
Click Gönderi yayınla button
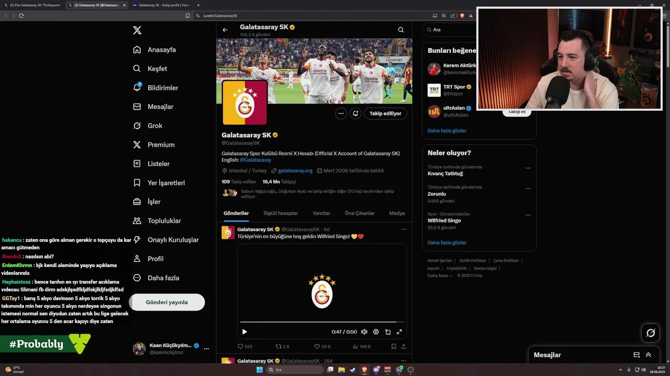(x=166, y=302)
